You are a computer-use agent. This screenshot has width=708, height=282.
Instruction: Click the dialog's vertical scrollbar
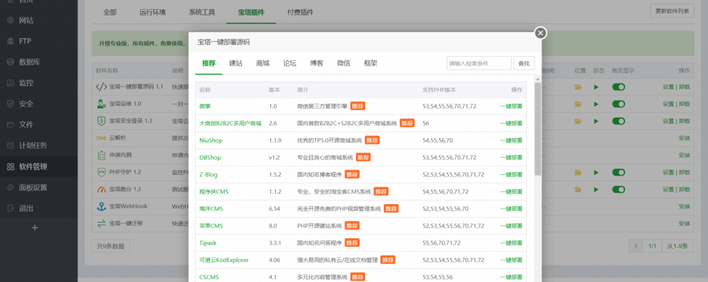click(x=538, y=131)
